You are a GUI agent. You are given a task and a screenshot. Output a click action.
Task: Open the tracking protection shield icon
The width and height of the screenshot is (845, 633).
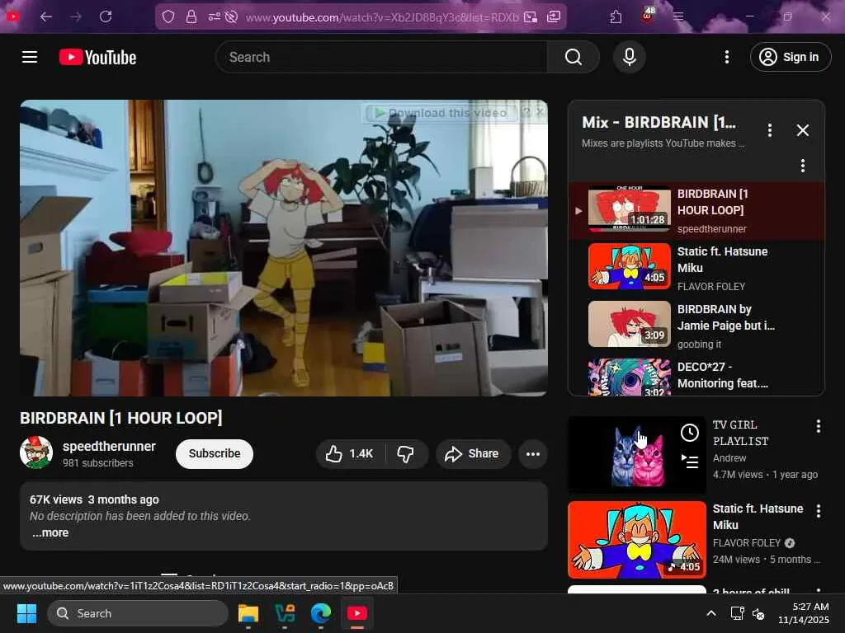tap(168, 16)
